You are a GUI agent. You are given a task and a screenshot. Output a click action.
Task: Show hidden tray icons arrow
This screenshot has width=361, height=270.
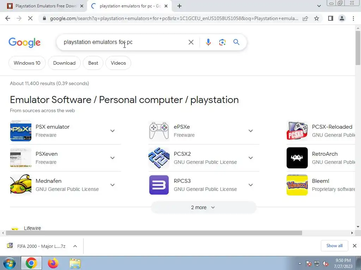point(300,263)
